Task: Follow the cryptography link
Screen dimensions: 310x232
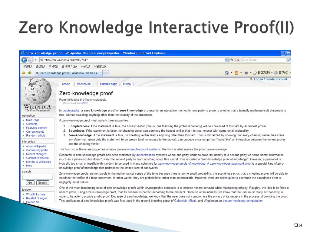Action: coord(71,111)
